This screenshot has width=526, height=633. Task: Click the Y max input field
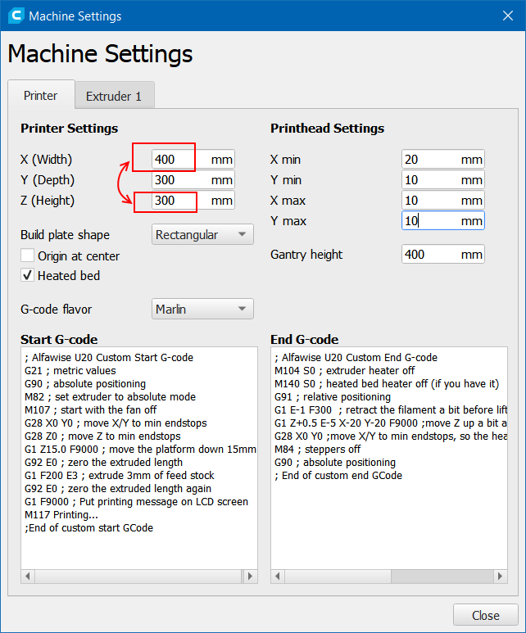(443, 221)
